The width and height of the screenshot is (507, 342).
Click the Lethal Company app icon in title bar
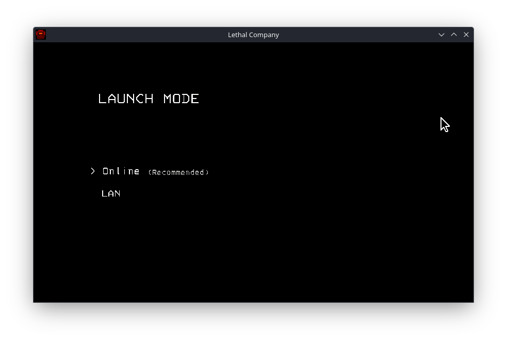(41, 35)
